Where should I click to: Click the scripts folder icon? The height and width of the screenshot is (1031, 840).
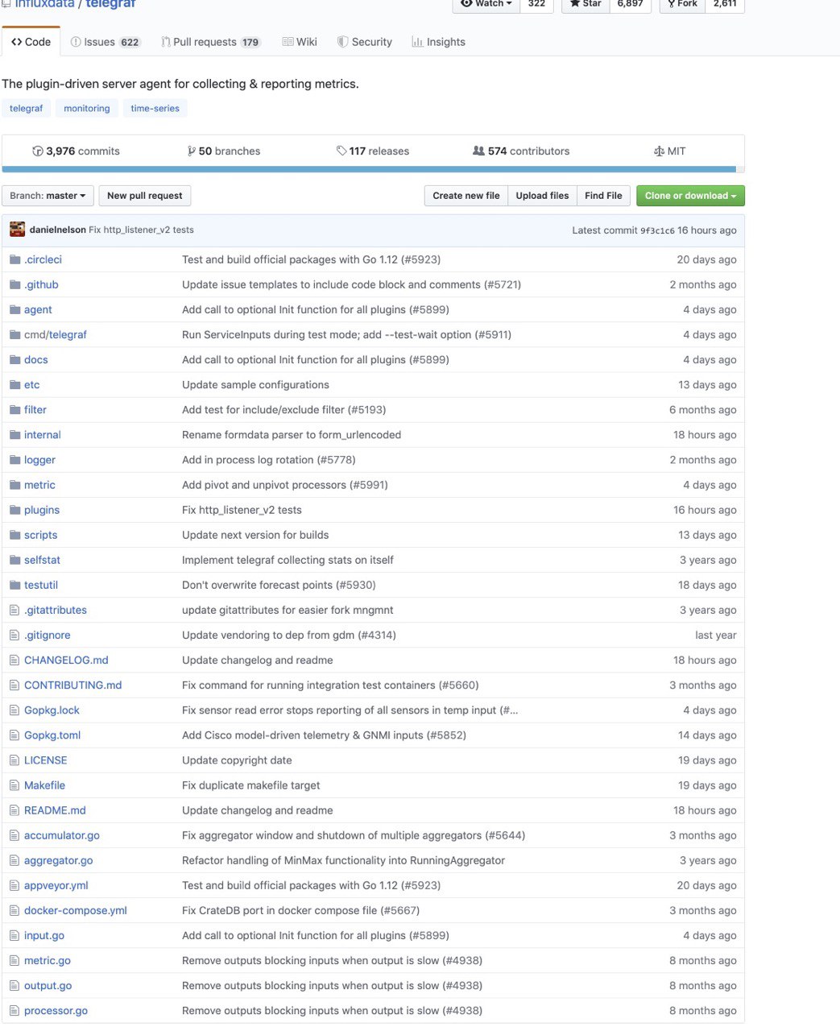pos(15,534)
